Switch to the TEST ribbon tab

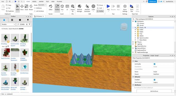point(47,2)
